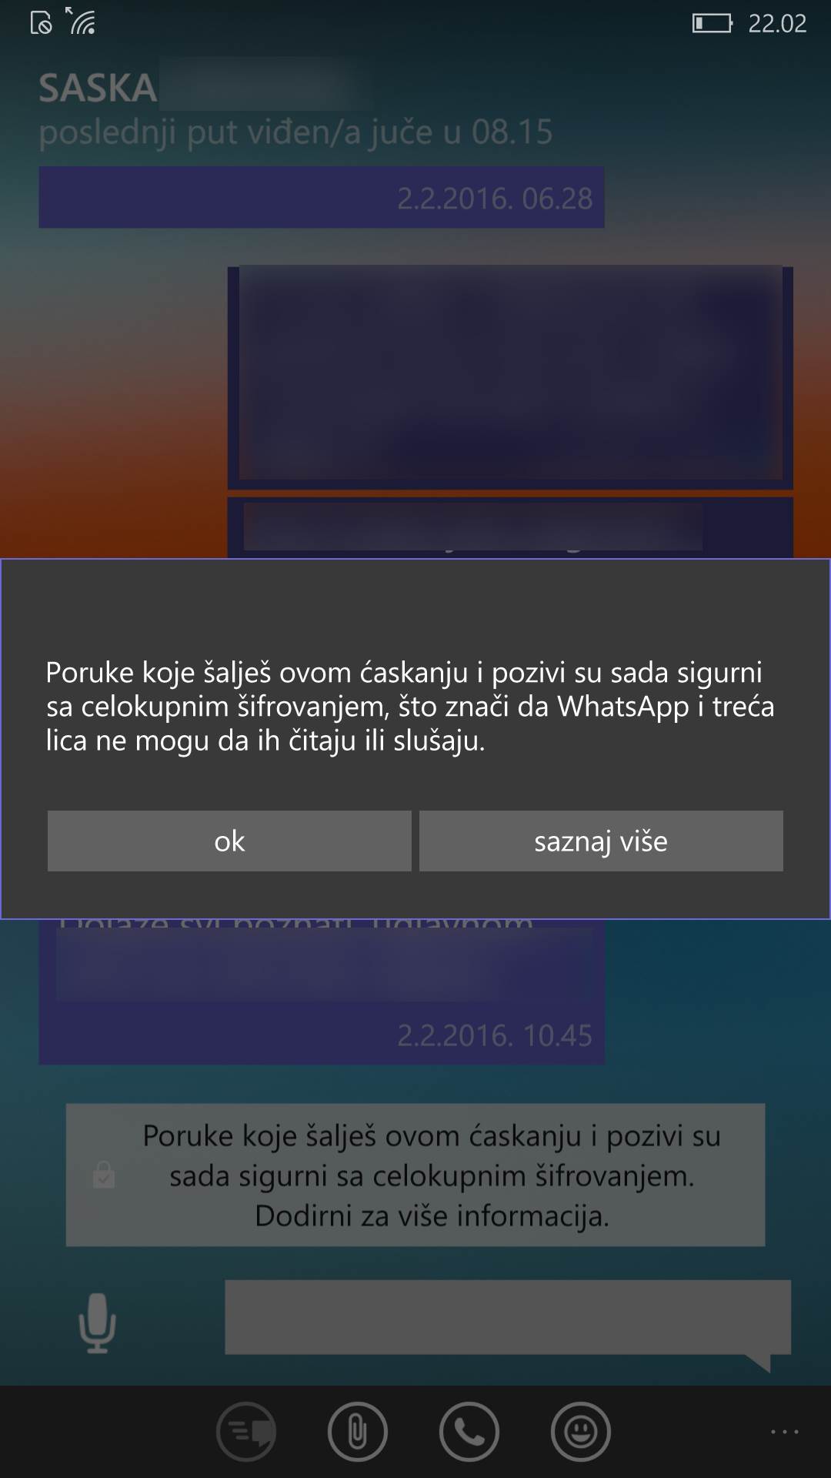Tap the 22.02 clock in status bar
The width and height of the screenshot is (831, 1478).
click(x=777, y=24)
